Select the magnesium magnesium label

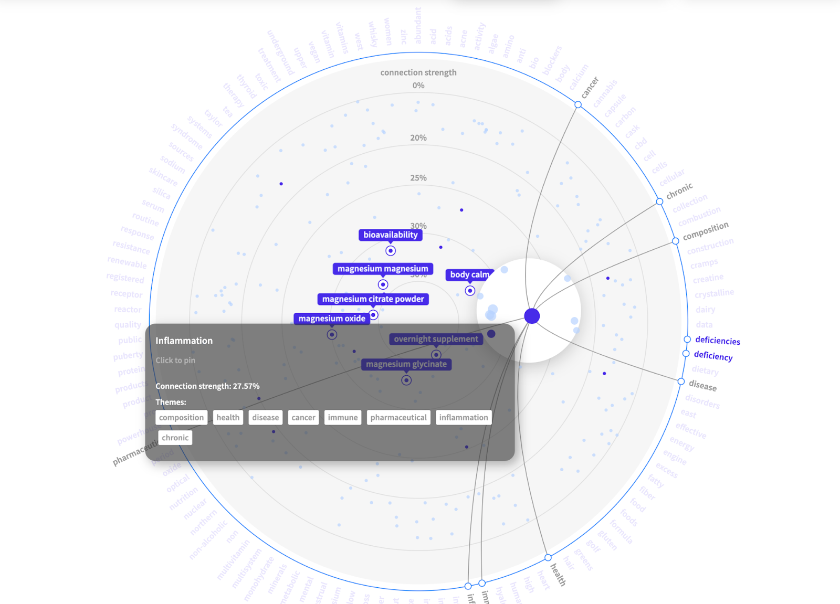point(383,269)
